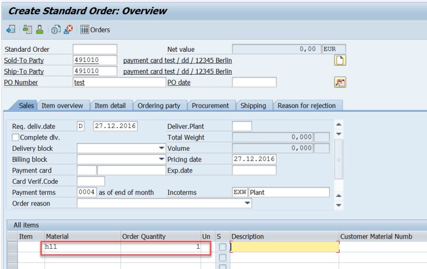
Task: Click the Ship-To Party label link
Action: pyautogui.click(x=24, y=71)
